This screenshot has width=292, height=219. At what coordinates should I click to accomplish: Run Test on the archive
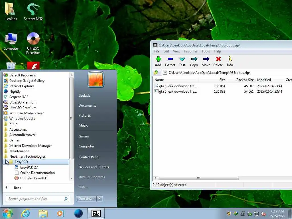click(x=182, y=61)
